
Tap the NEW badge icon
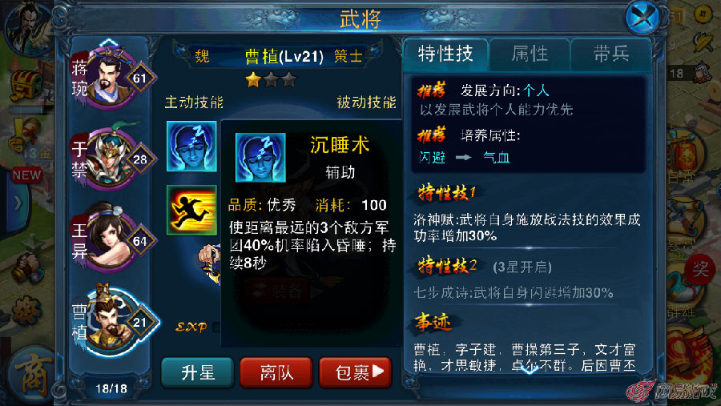(x=26, y=175)
